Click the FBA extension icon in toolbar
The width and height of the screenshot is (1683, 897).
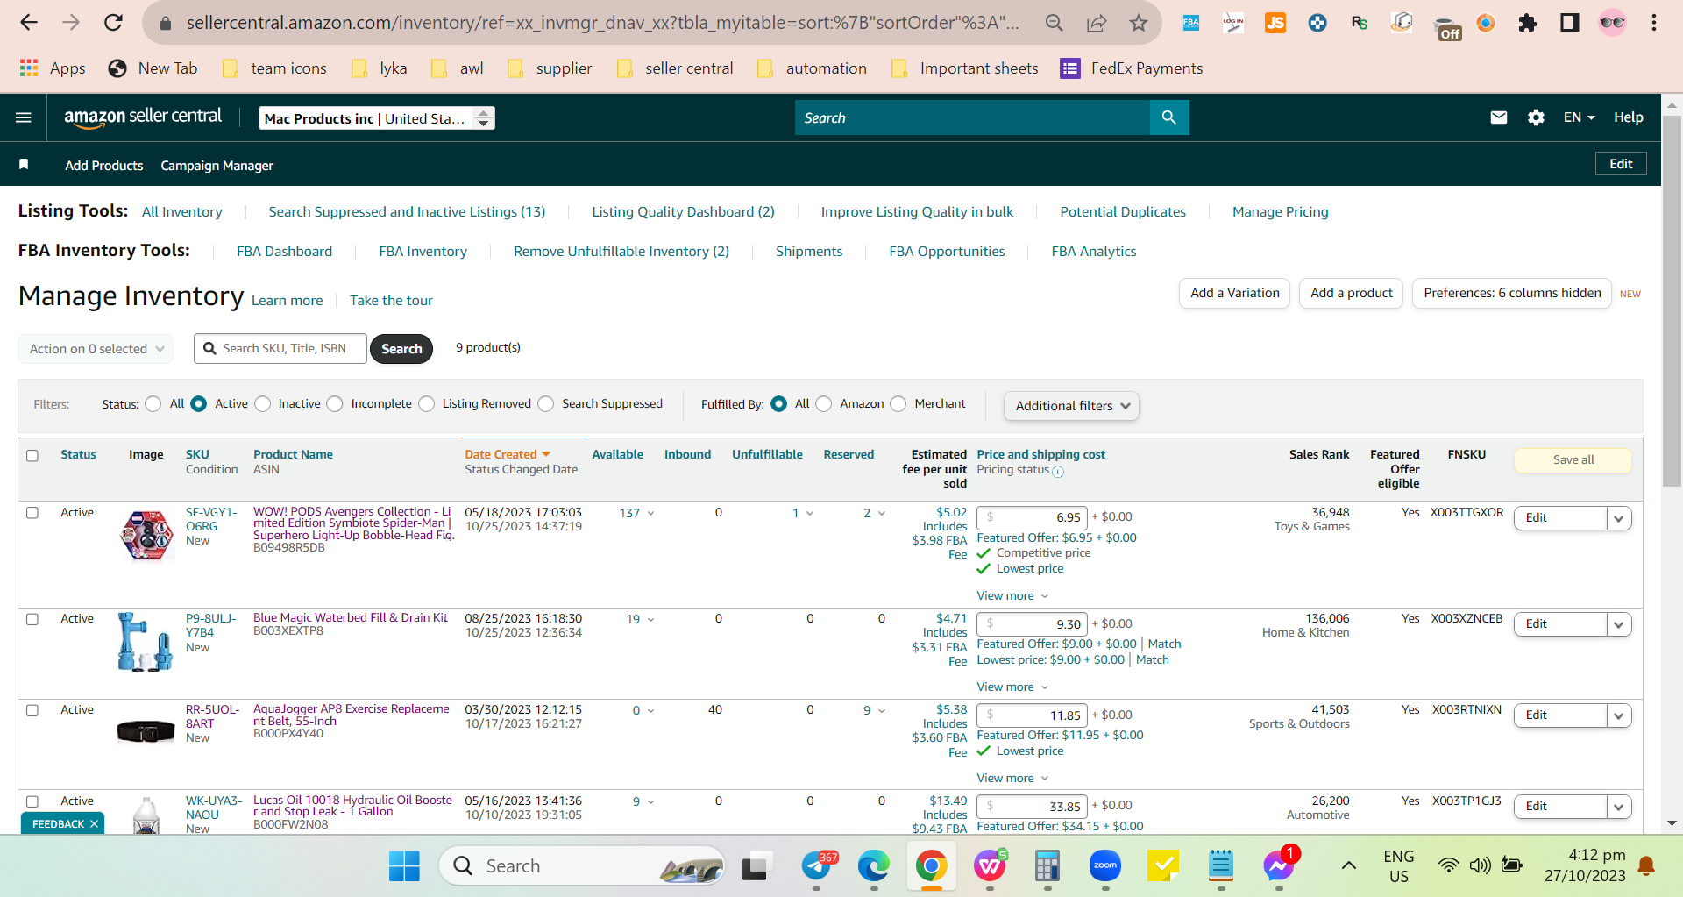[1191, 23]
